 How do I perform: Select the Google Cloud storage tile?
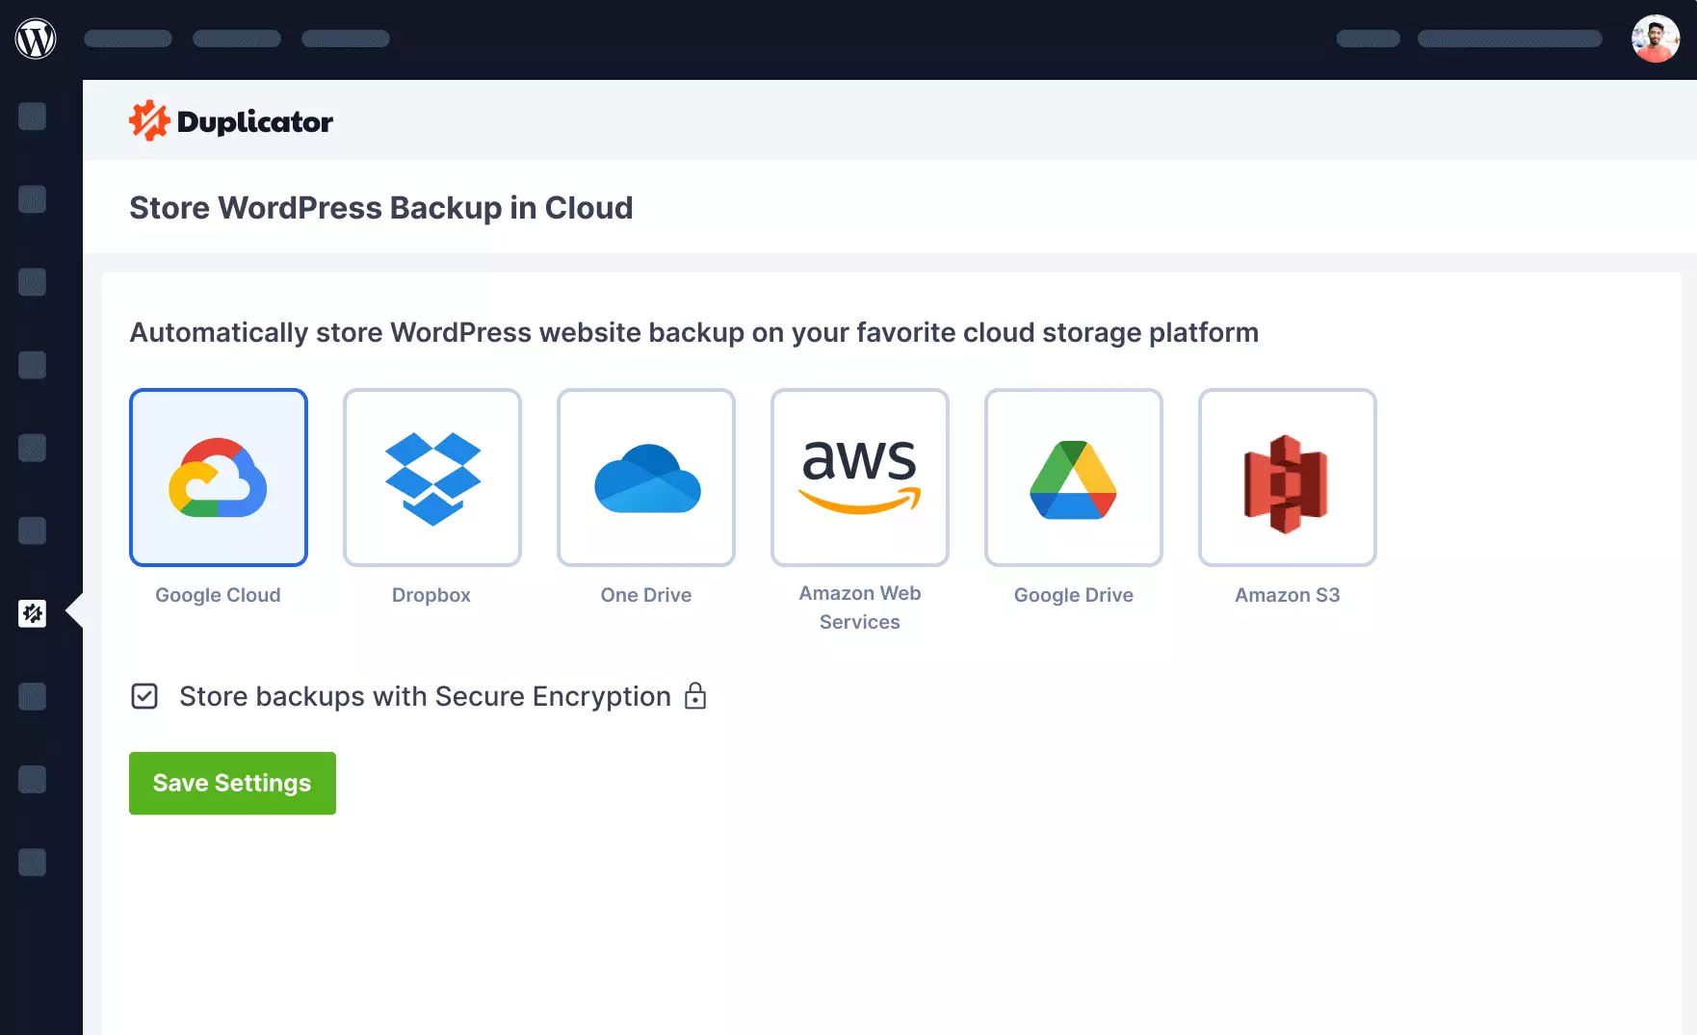point(219,478)
